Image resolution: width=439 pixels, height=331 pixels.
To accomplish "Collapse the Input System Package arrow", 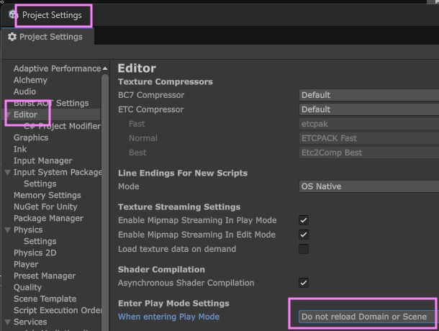I will 8,172.
